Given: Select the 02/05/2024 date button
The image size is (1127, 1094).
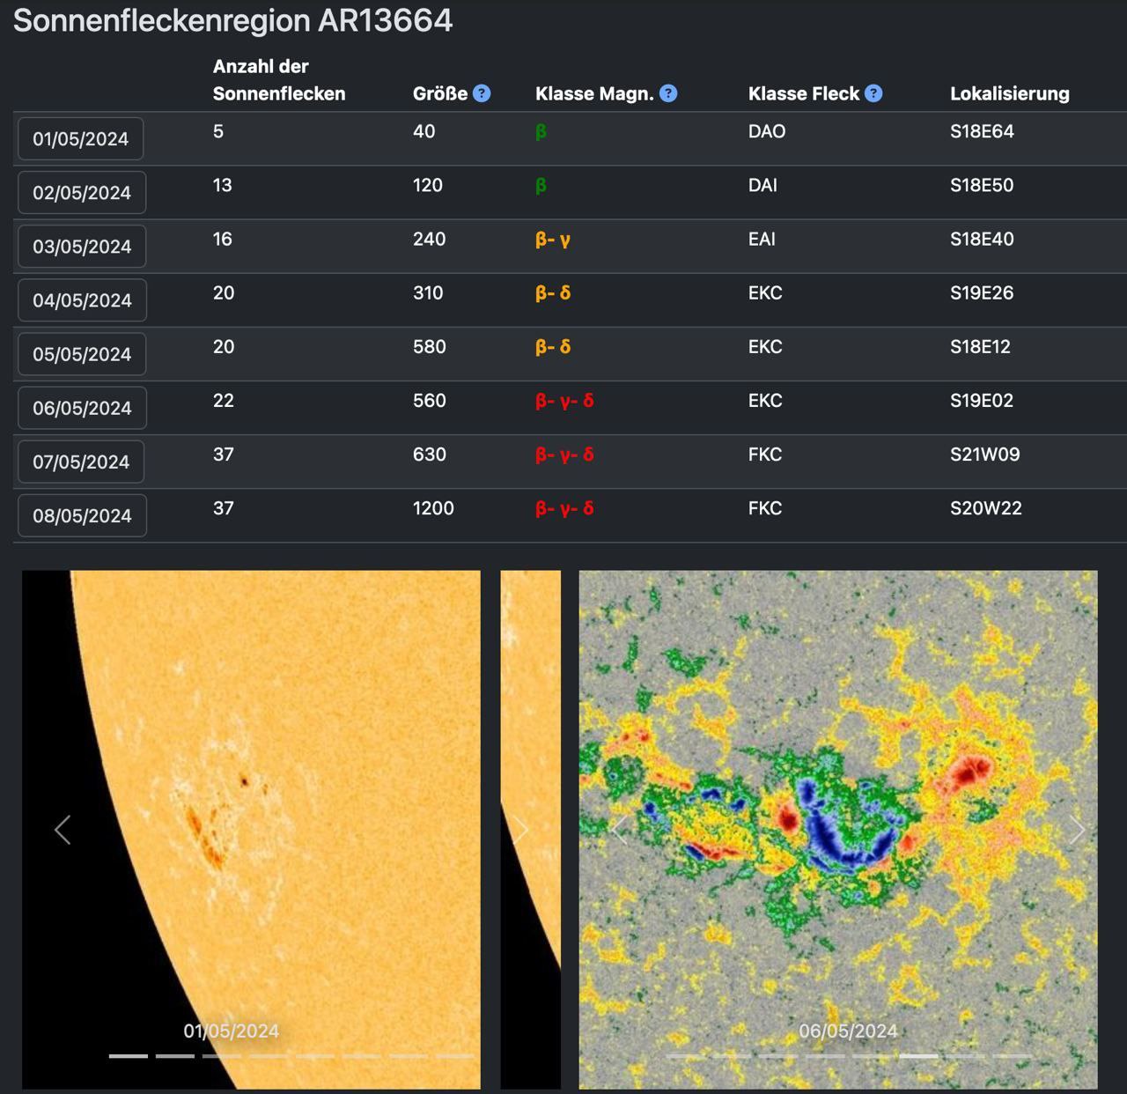Looking at the screenshot, I should coord(82,193).
